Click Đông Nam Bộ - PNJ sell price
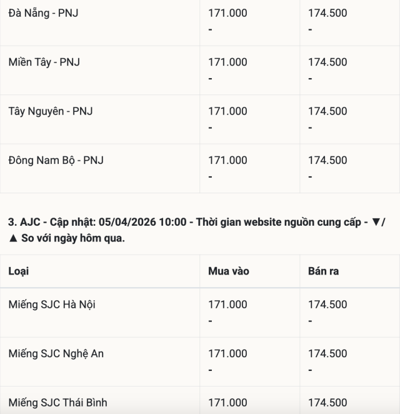This screenshot has width=400, height=414. [x=327, y=160]
